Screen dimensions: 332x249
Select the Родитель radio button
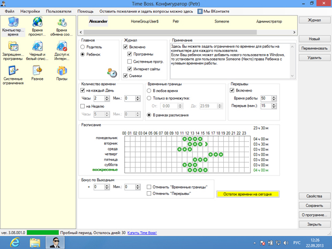point(82,47)
